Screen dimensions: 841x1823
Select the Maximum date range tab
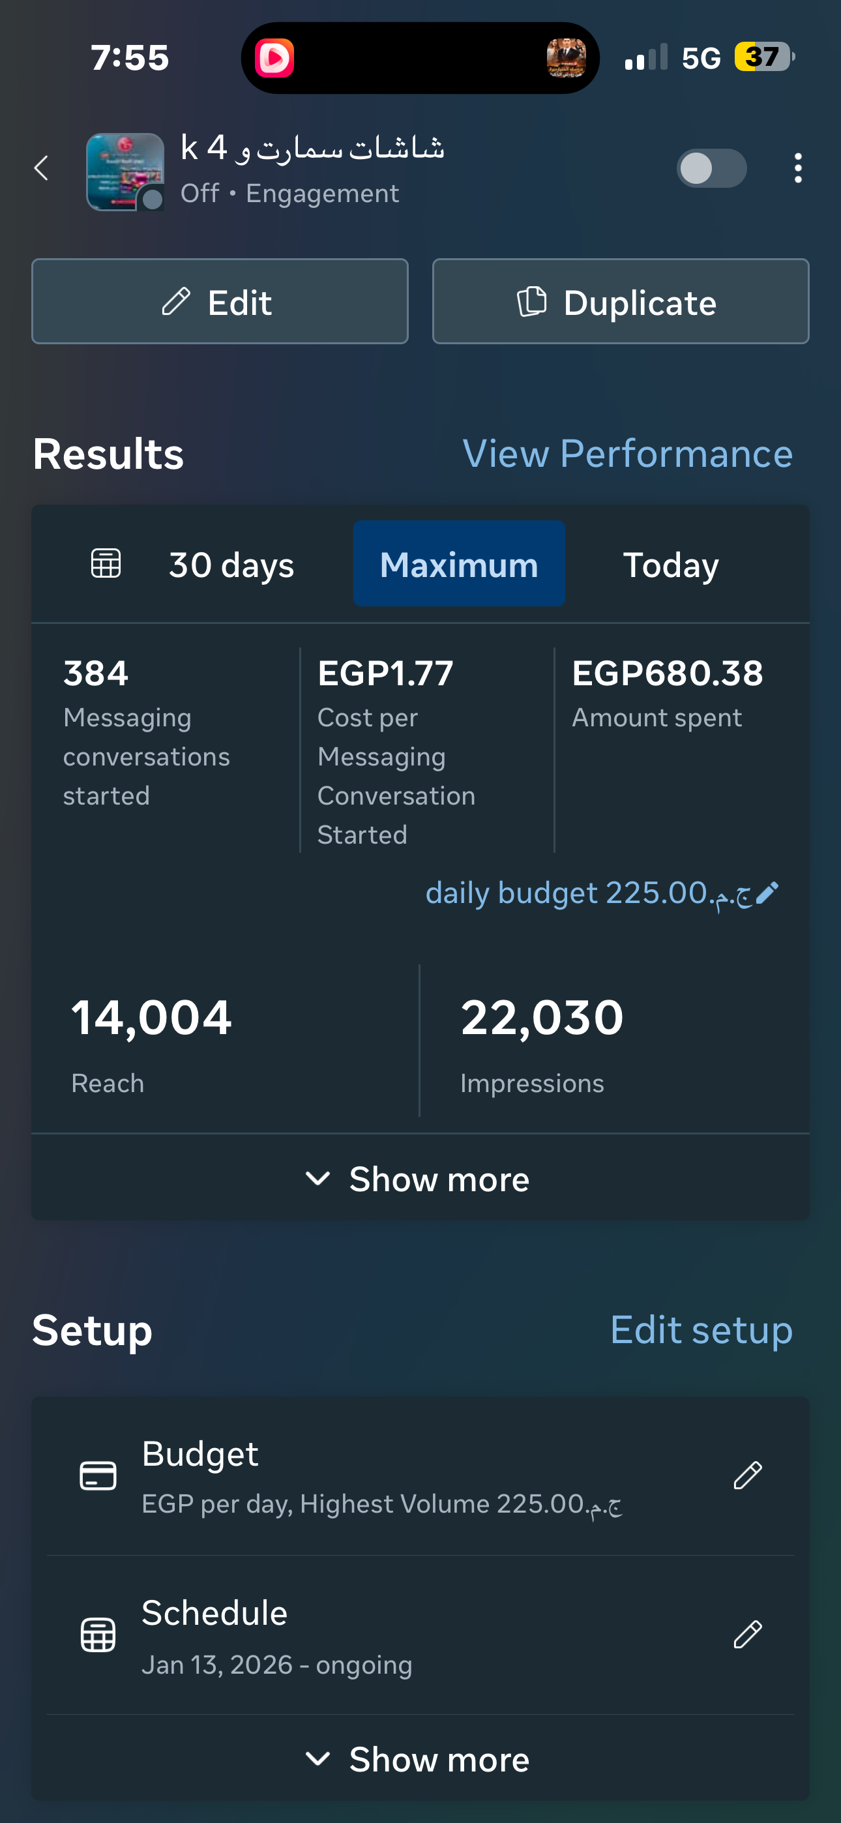tap(459, 565)
